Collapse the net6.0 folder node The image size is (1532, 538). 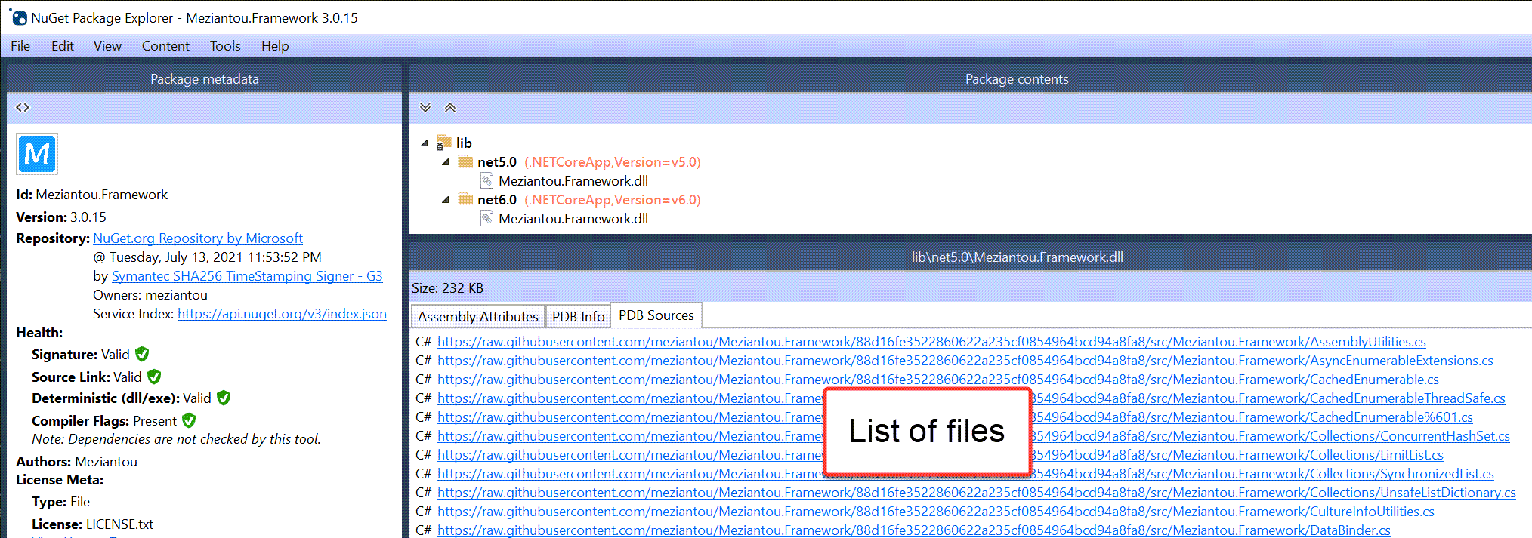(x=446, y=199)
